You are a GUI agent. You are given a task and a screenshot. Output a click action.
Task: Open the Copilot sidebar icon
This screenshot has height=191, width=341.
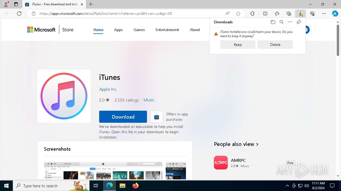[x=335, y=14]
